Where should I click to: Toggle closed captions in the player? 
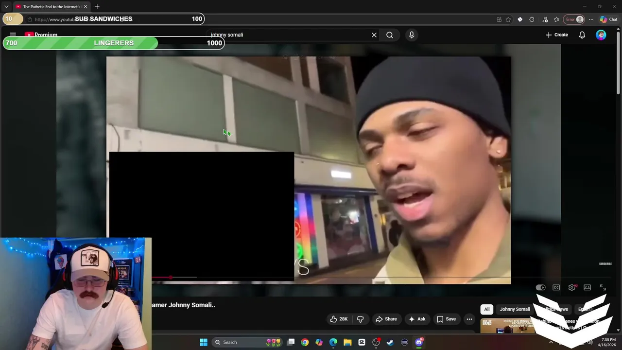556,288
